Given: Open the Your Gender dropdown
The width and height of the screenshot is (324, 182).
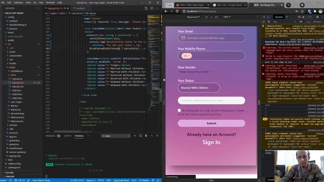Looking at the screenshot, I should coord(195,72).
